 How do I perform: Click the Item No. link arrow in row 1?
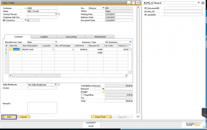click(x=11, y=50)
